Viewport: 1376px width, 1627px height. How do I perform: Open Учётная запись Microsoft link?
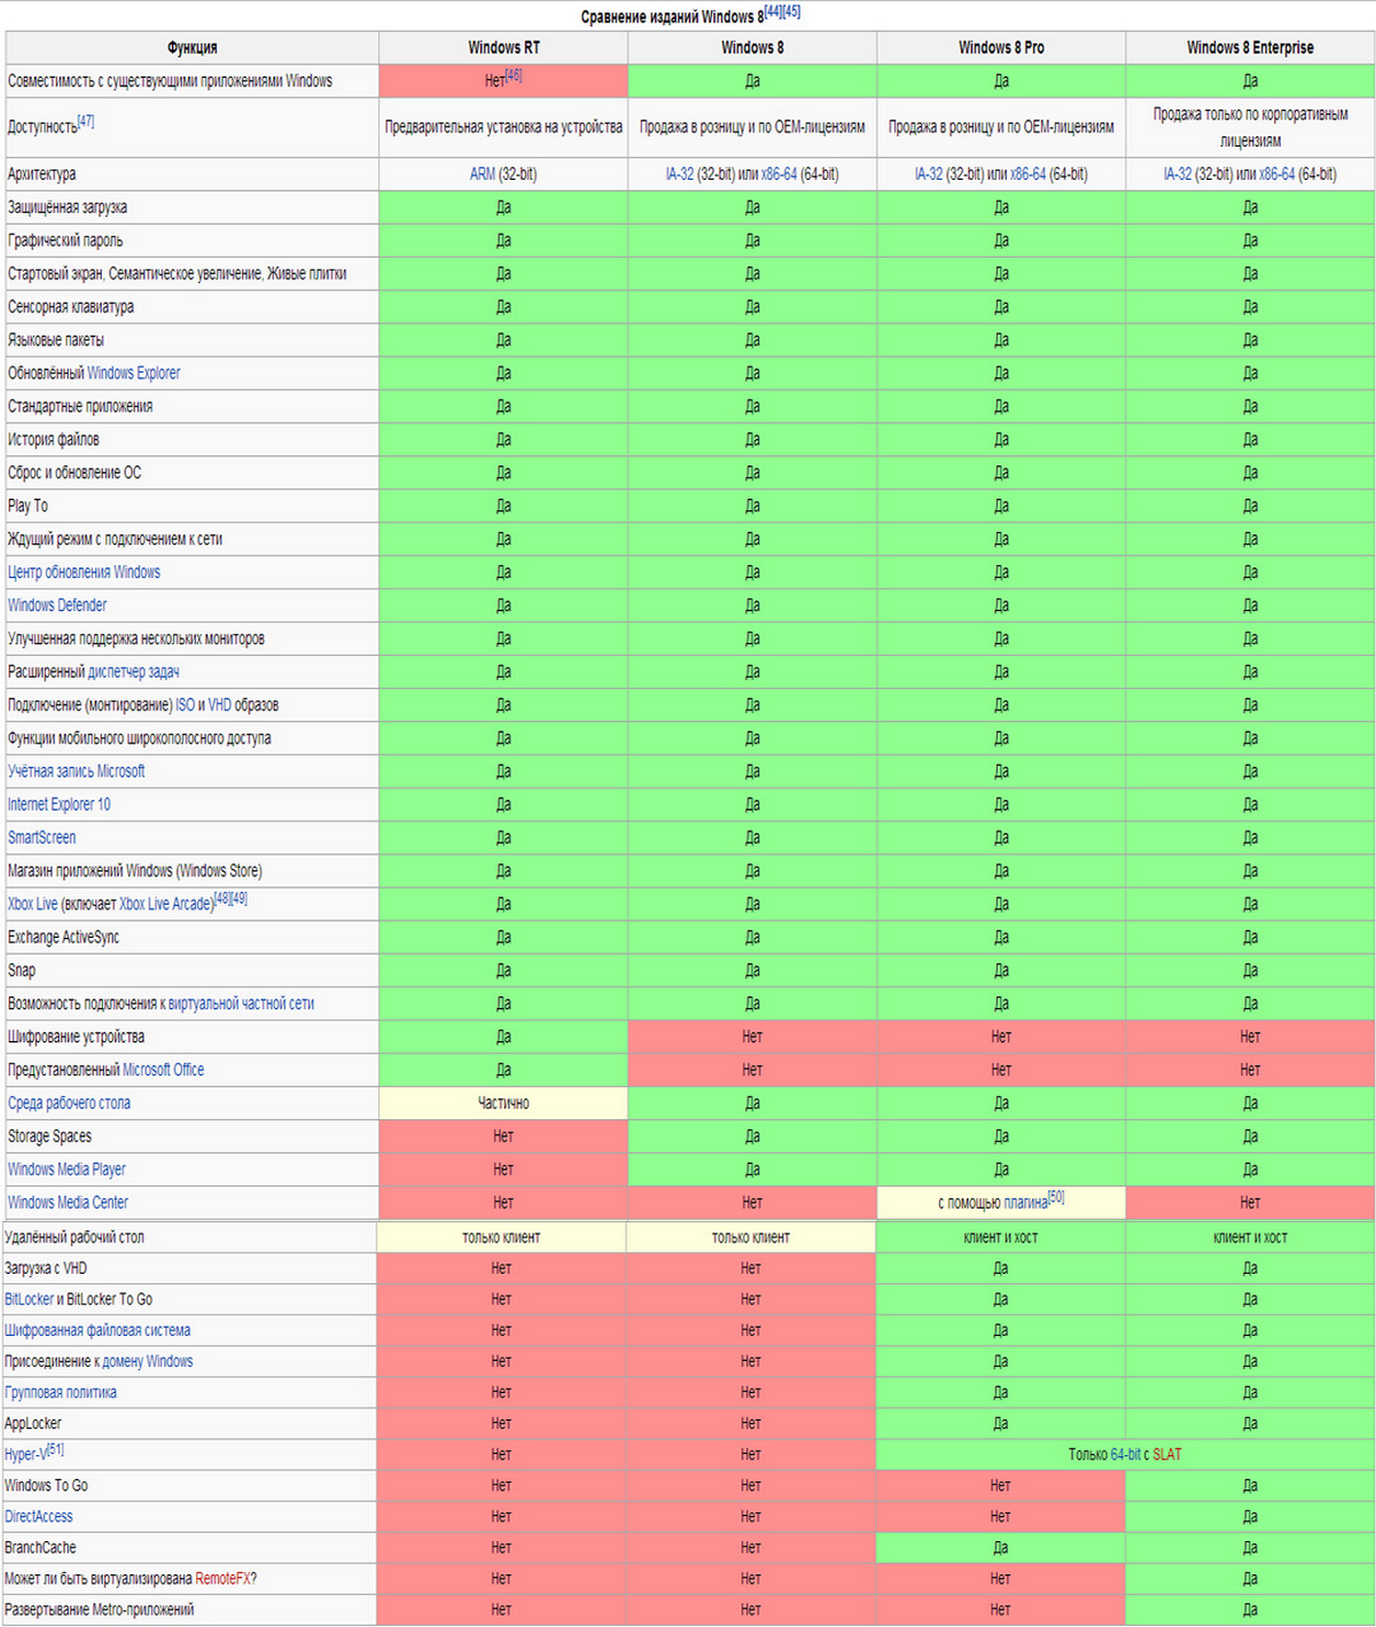(76, 770)
